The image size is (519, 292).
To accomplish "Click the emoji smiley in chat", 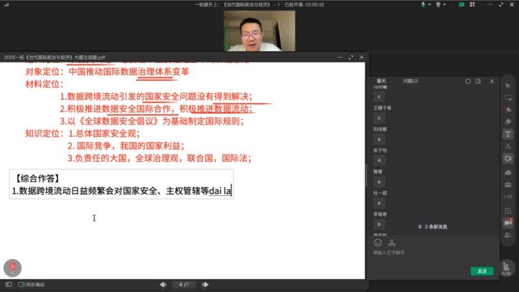I will [378, 243].
